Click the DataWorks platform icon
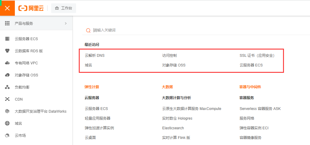 click(7, 111)
